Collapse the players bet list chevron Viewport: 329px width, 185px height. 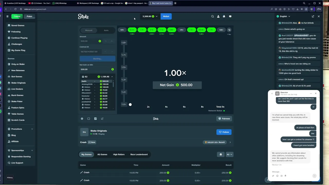112,77
